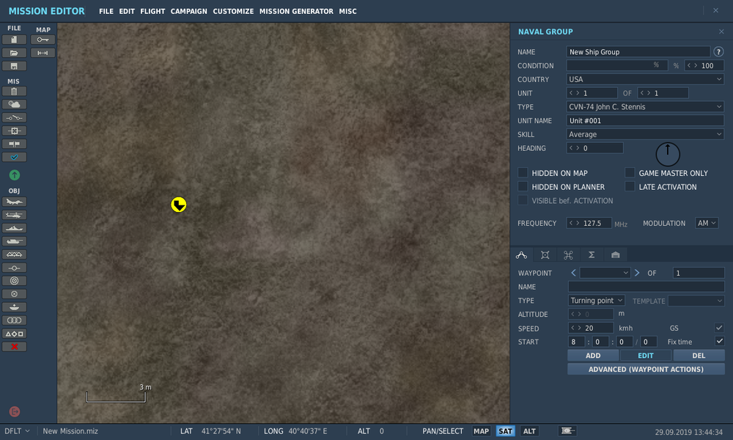Toggle Hidden on Map checkbox
This screenshot has height=440, width=733.
click(x=523, y=172)
